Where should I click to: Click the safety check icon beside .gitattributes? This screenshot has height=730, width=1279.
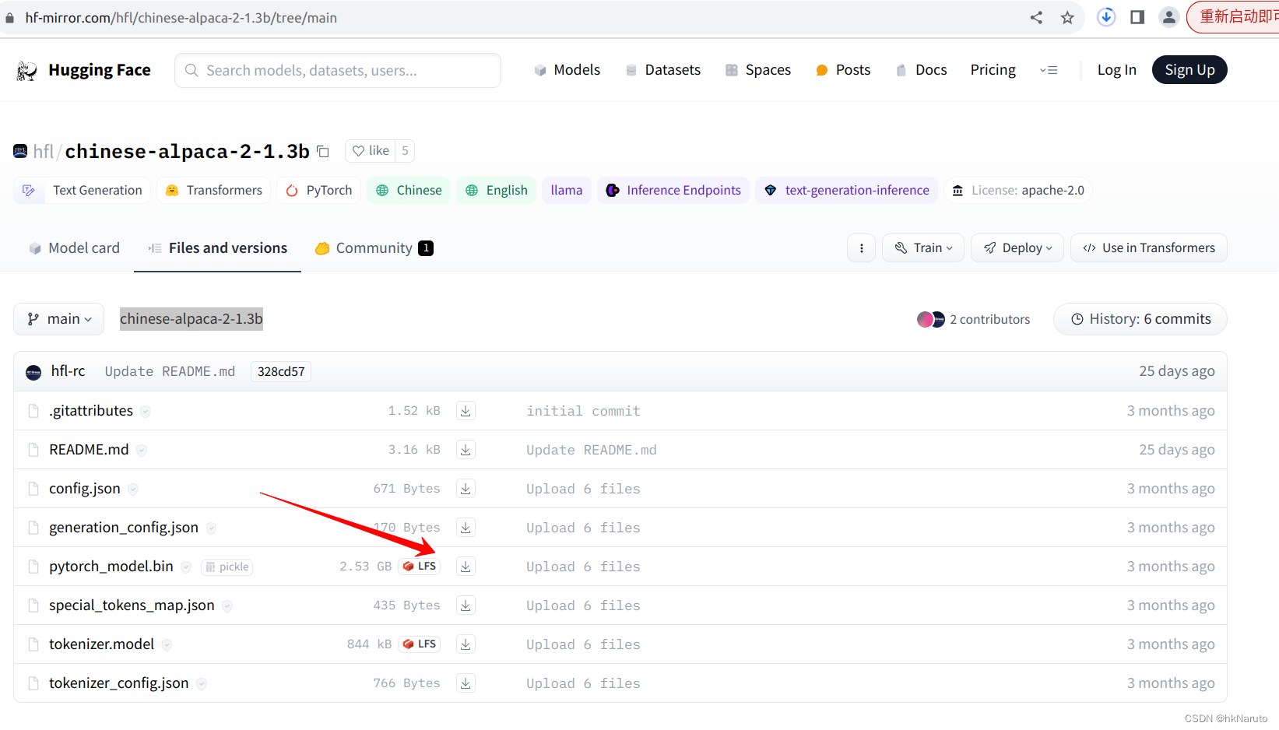[146, 412]
